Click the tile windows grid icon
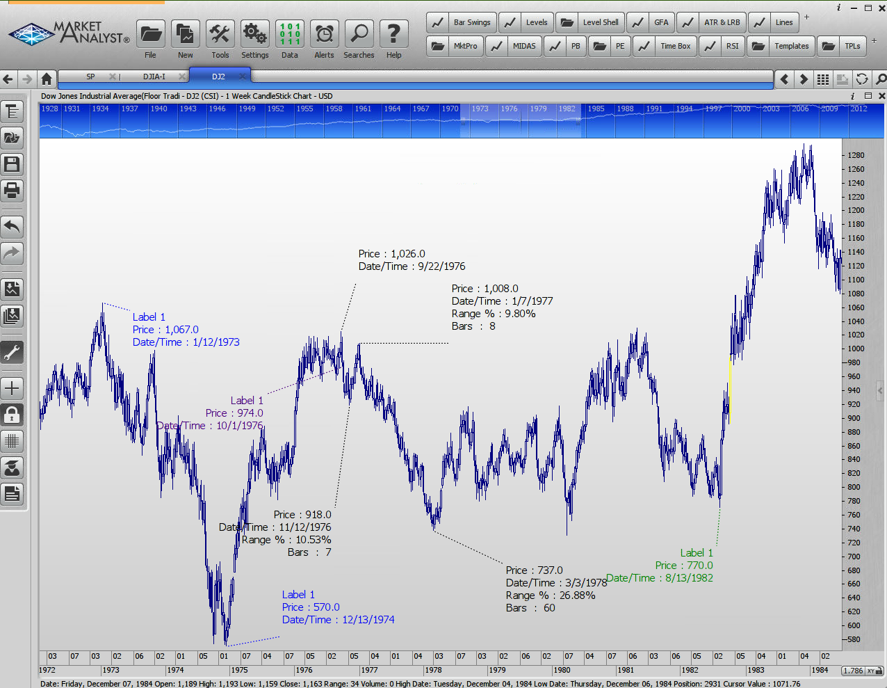Viewport: 887px width, 688px height. tap(823, 79)
